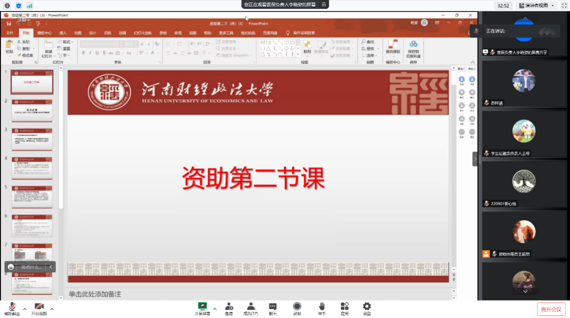Open the Chat (聊天) panel
Image resolution: width=570 pixels, height=318 pixels.
pos(273,309)
